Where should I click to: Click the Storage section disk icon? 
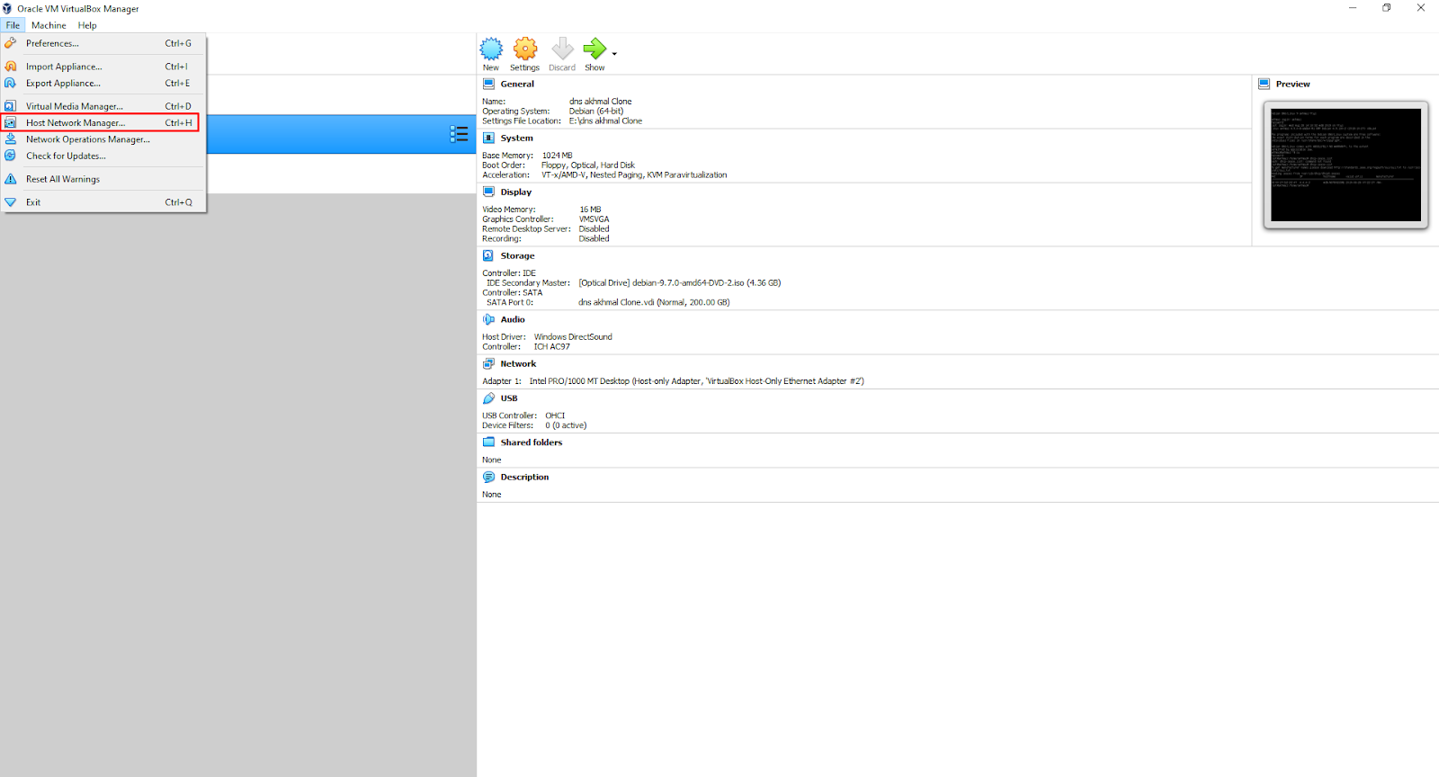(x=488, y=255)
